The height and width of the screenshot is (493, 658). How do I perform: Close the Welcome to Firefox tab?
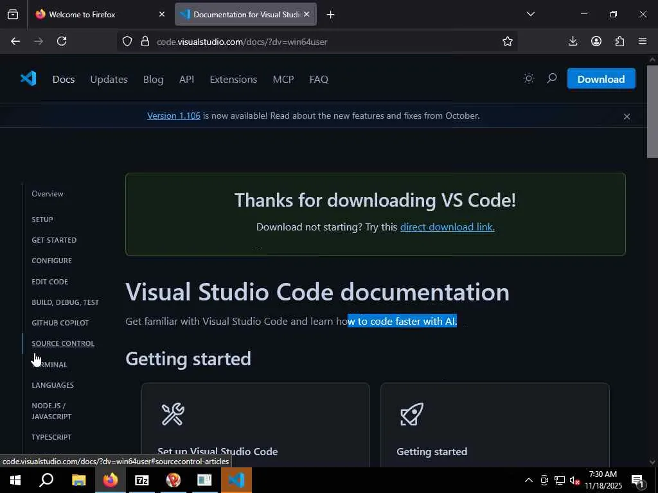162,14
